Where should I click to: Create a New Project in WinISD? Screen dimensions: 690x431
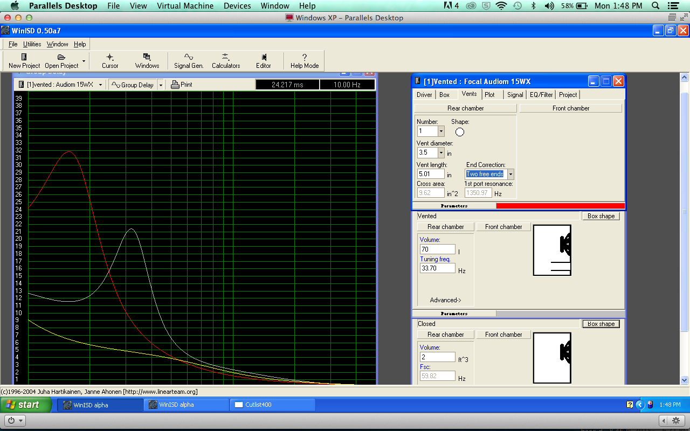(24, 60)
